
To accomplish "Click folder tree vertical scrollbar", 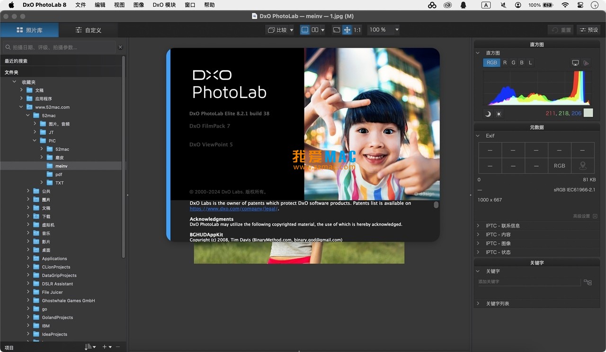I will point(124,156).
